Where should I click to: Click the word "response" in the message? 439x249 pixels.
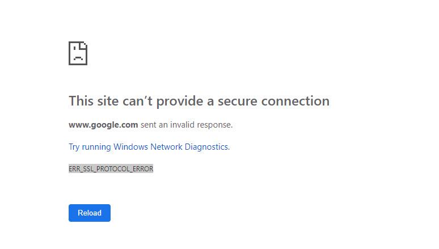[215, 125]
